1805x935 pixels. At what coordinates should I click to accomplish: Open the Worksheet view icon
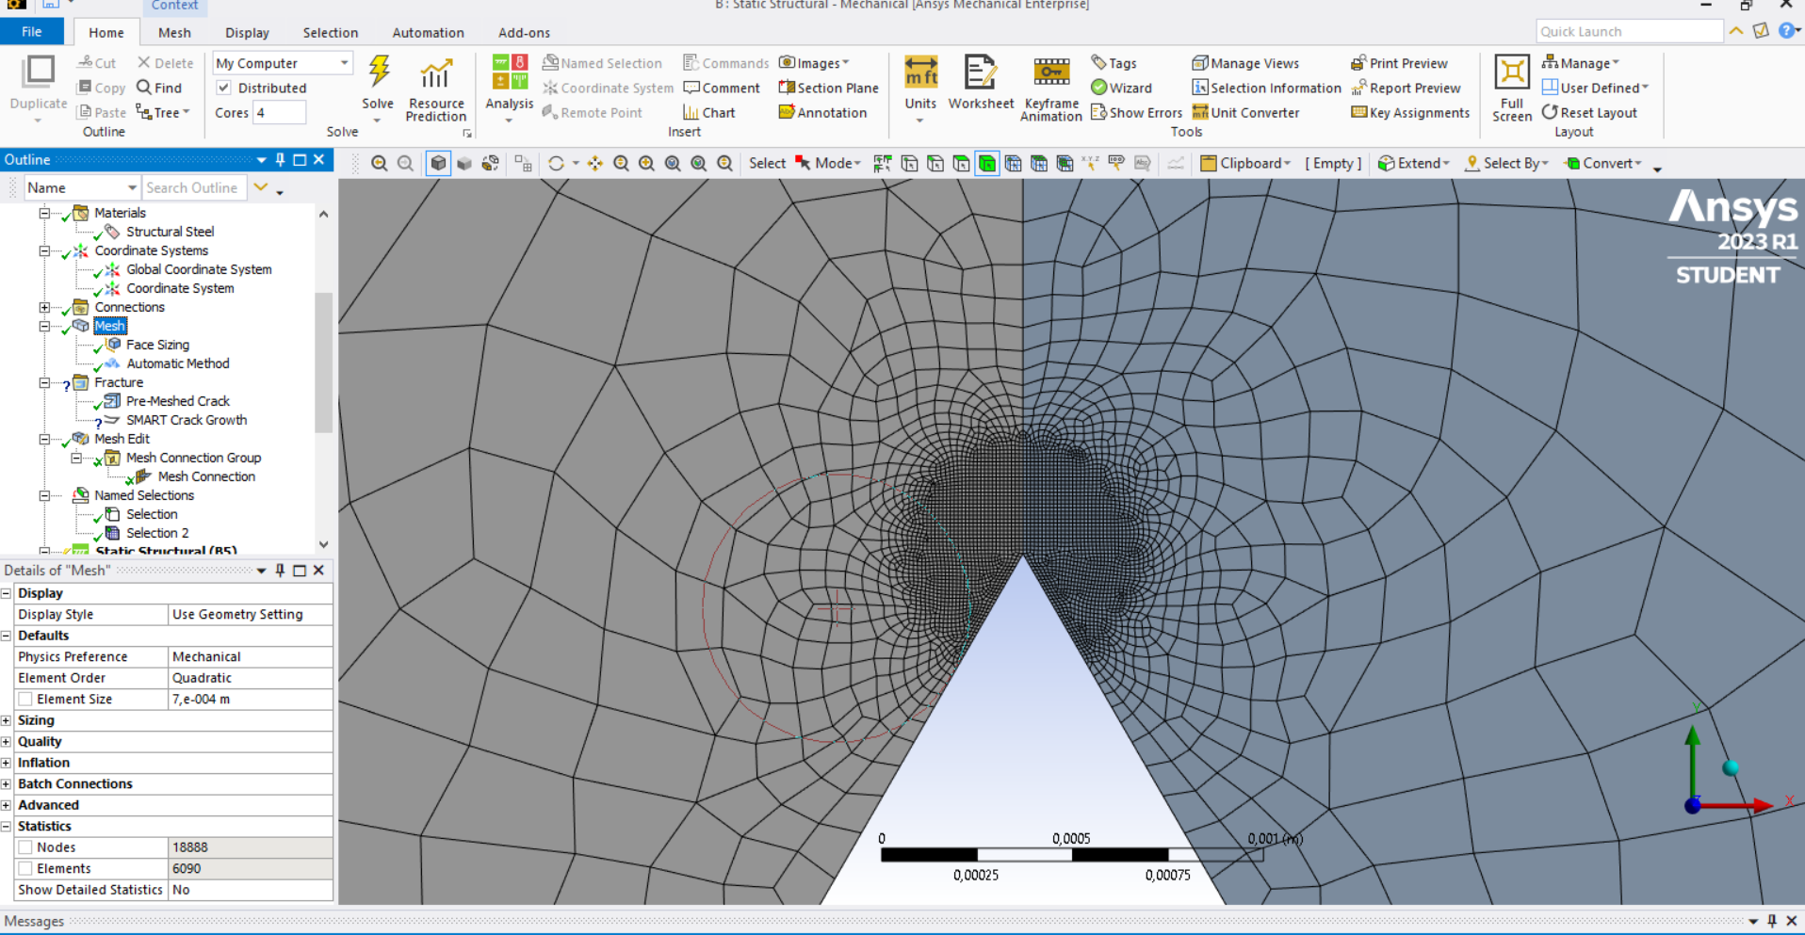pos(980,73)
